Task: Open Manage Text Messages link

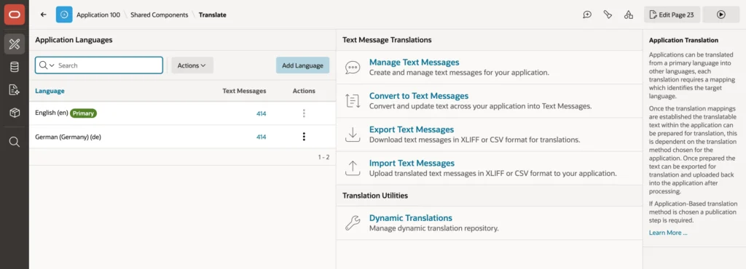Action: click(414, 62)
